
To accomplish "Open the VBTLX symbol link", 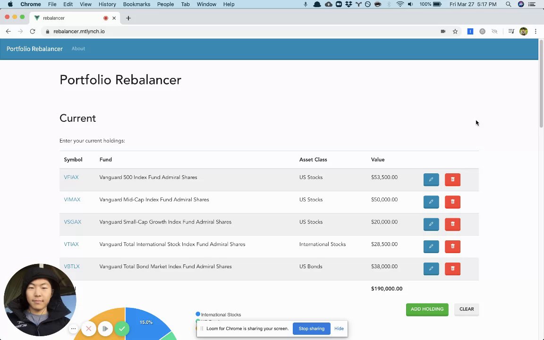I will pos(72,266).
